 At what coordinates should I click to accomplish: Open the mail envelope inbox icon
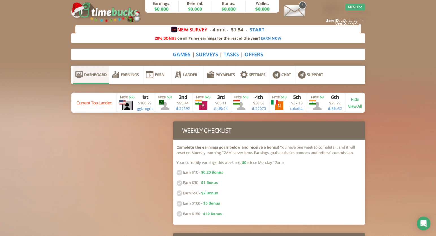(x=294, y=10)
